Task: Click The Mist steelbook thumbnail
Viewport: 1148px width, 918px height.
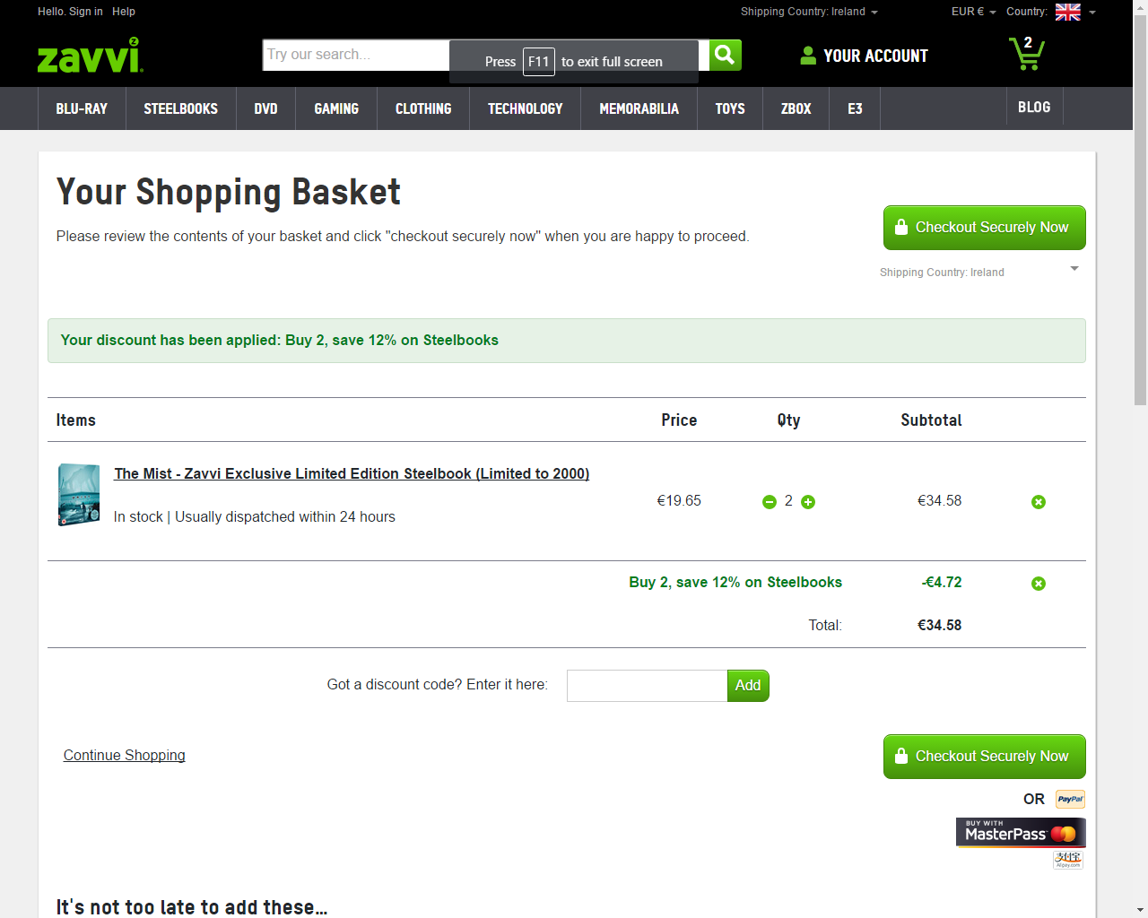Action: (79, 494)
